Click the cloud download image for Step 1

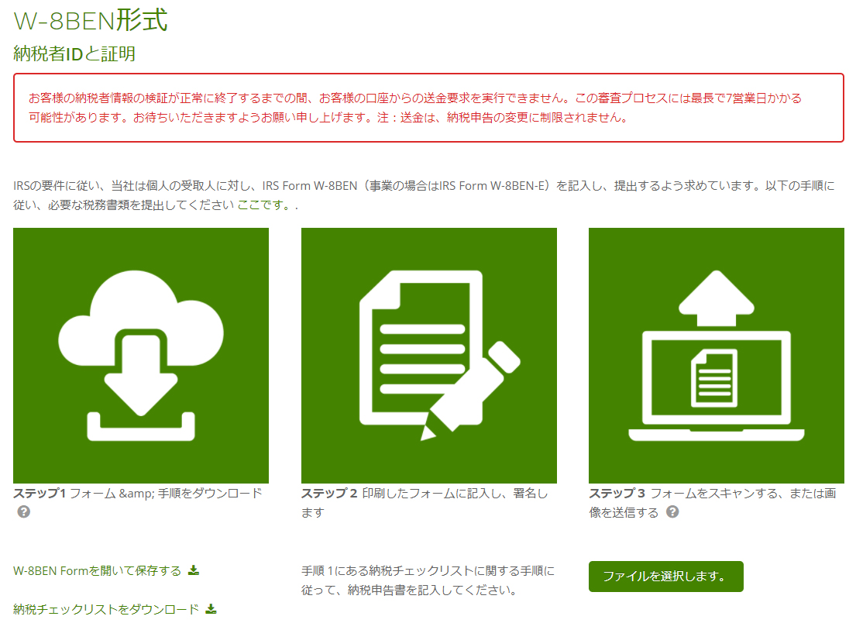(x=141, y=356)
